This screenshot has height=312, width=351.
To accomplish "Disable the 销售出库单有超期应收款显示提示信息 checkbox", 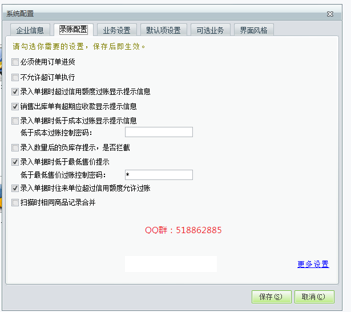I will coord(15,106).
